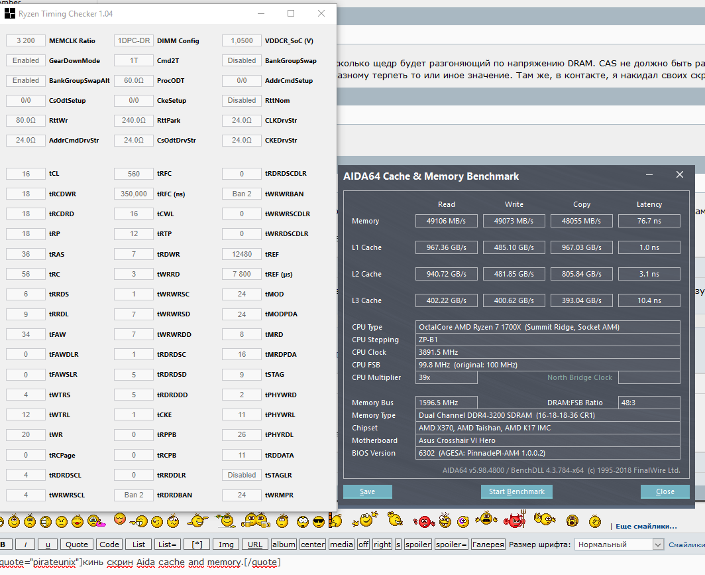Apply underline with the u button
The image size is (705, 575).
(x=48, y=544)
